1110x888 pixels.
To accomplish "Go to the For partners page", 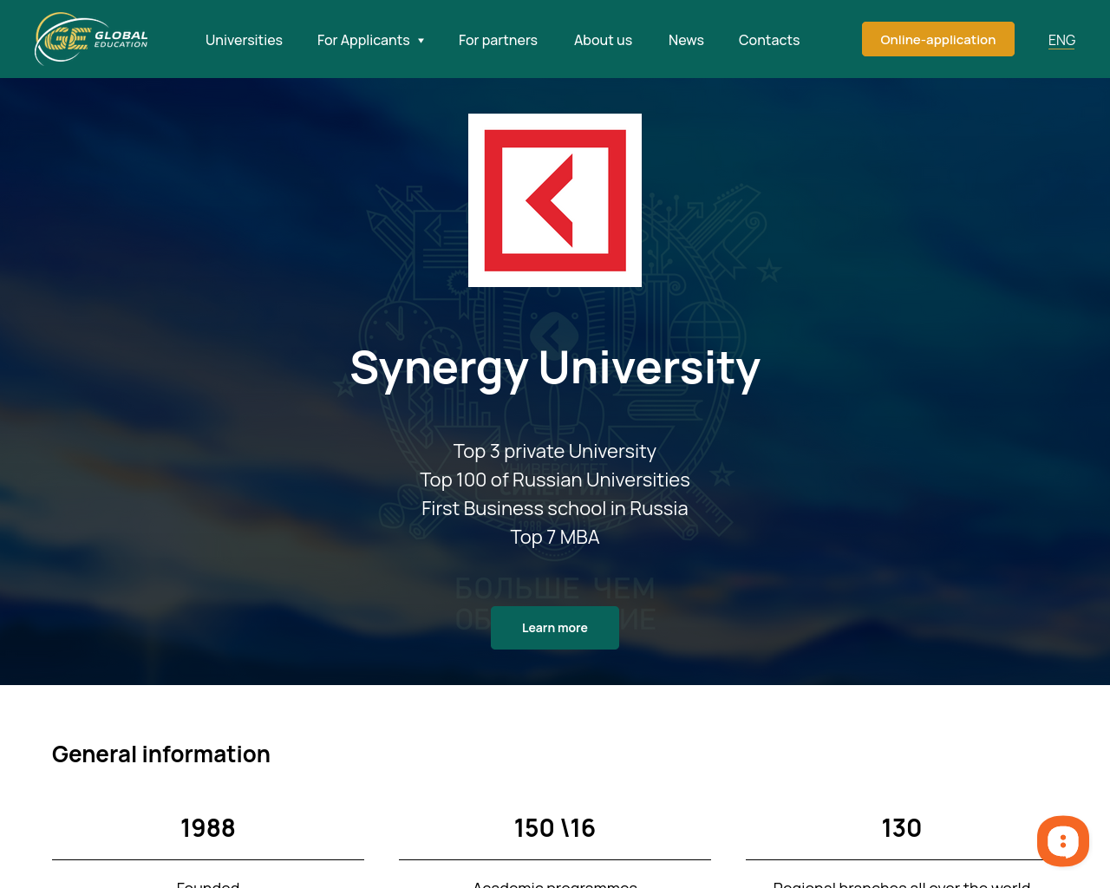I will 498,40.
